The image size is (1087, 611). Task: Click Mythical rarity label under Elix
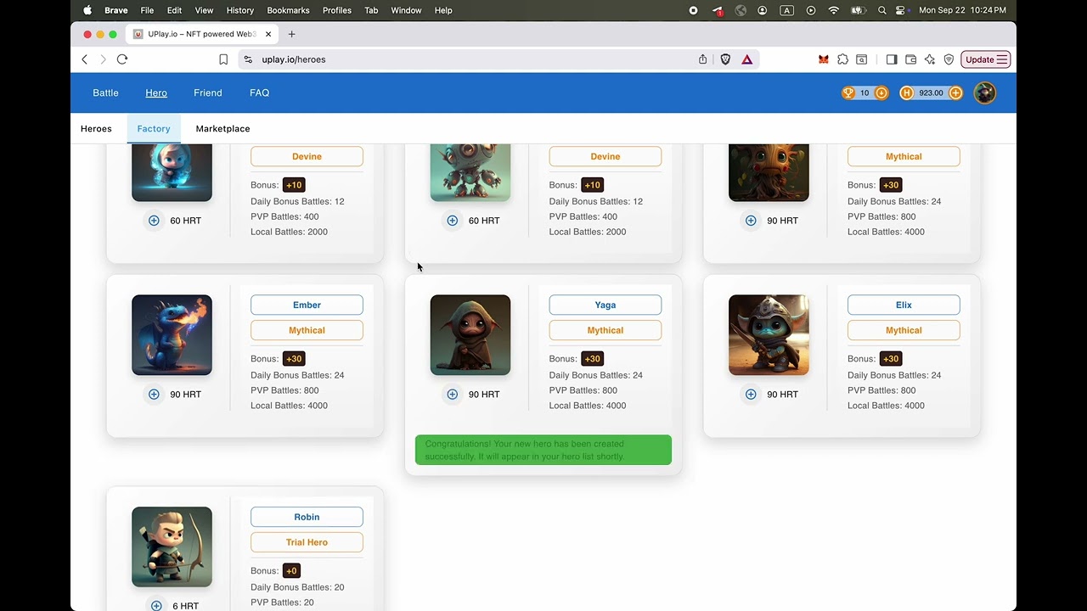tap(904, 330)
